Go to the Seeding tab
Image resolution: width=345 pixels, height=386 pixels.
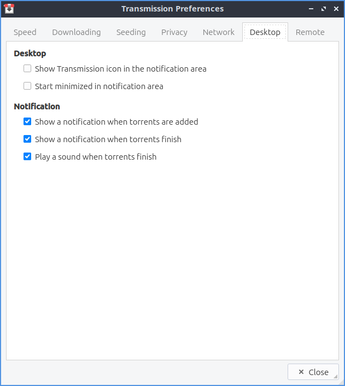pos(131,32)
